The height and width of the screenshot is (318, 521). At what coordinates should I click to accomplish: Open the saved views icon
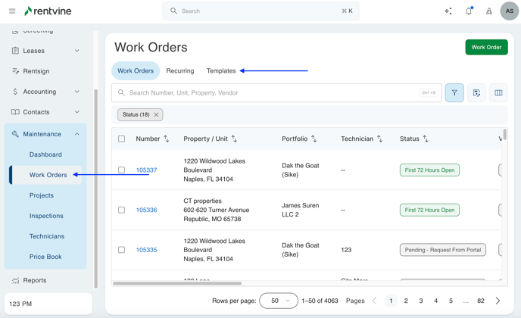click(476, 93)
